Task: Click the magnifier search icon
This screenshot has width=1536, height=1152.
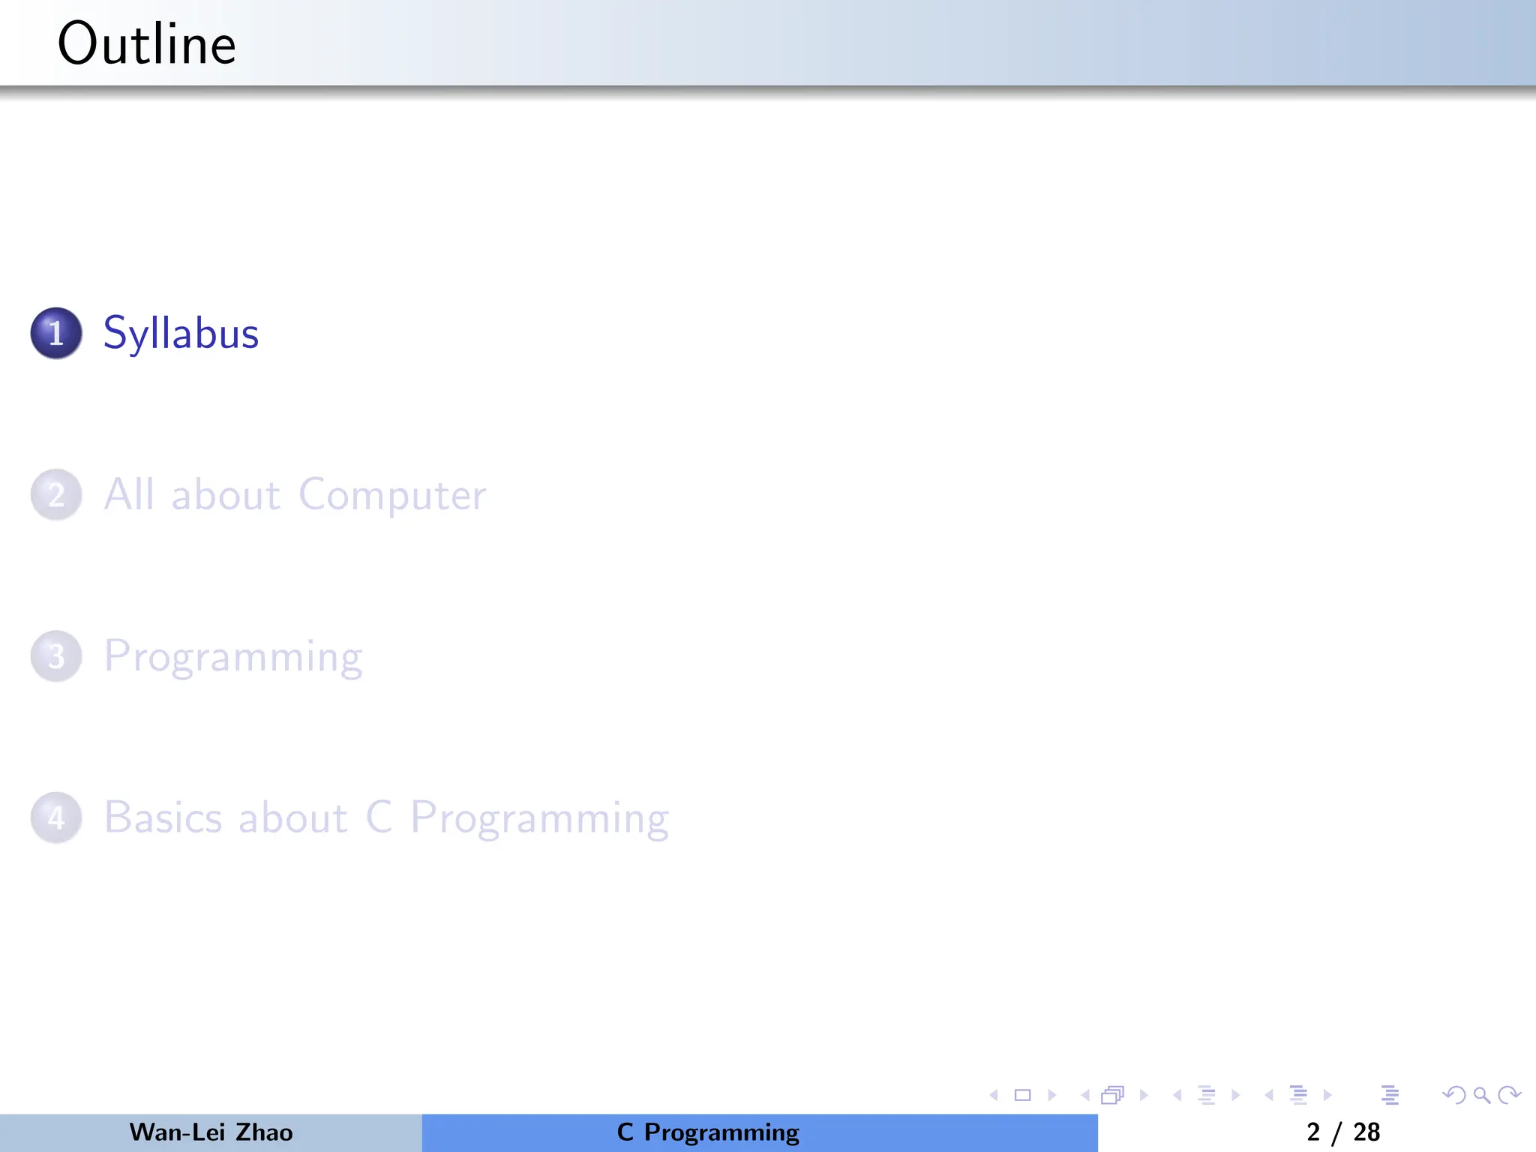Action: pyautogui.click(x=1482, y=1095)
